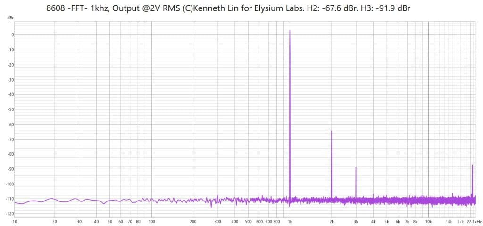Image resolution: width=483 pixels, height=226 pixels.
Task: Click the -10 label on the vertical axis
Action: 11,50
